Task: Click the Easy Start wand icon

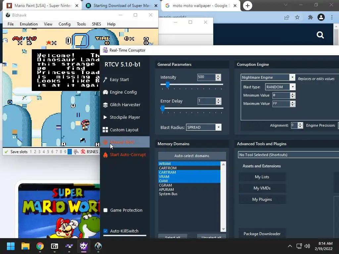Action: click(x=105, y=80)
